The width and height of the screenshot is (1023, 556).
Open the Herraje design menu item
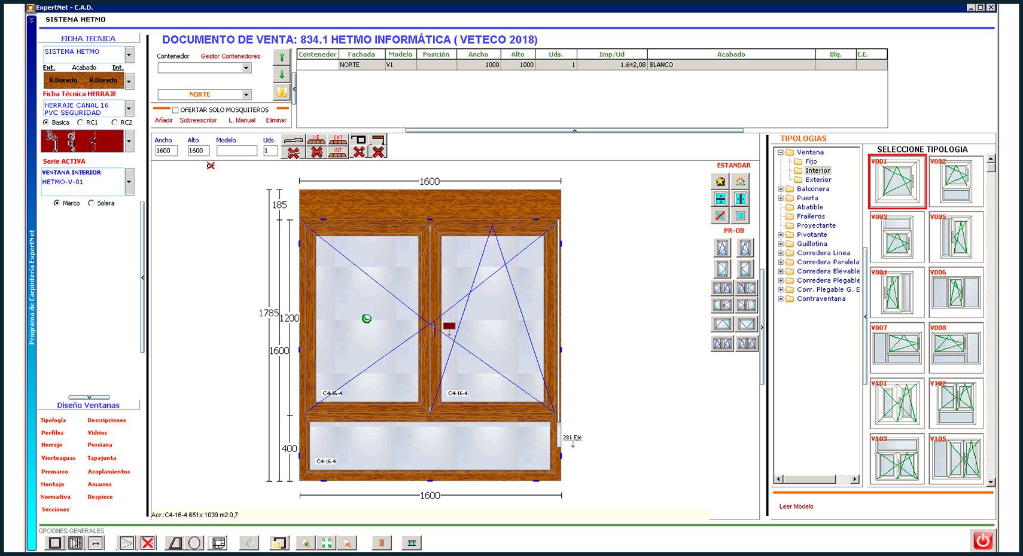52,445
